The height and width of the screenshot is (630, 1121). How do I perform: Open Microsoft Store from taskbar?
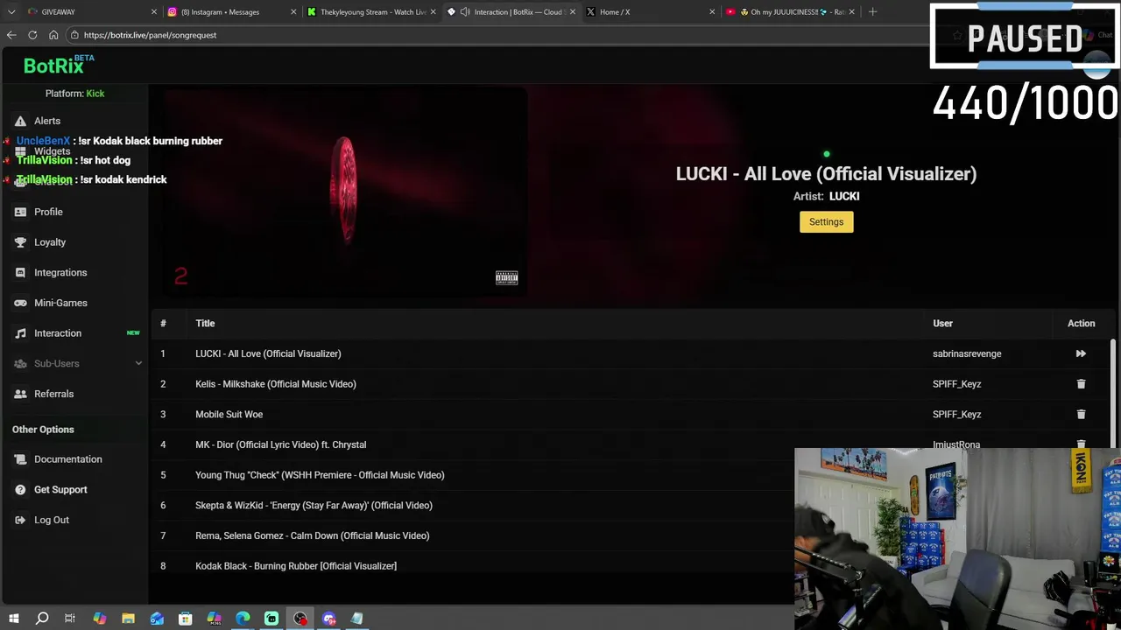point(186,619)
